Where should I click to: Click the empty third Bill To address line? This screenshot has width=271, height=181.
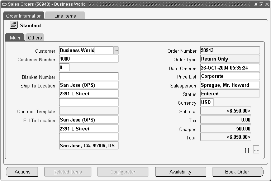click(89, 137)
